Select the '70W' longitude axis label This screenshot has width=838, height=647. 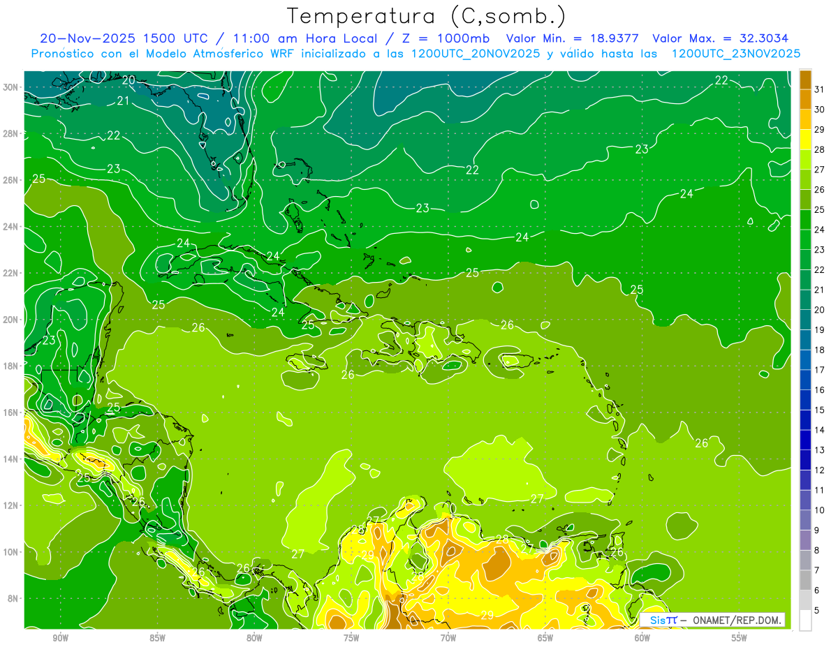(448, 638)
